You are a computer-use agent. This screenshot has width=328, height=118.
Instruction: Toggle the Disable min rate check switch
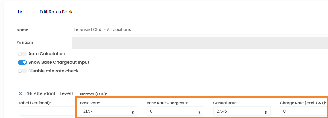[22, 71]
